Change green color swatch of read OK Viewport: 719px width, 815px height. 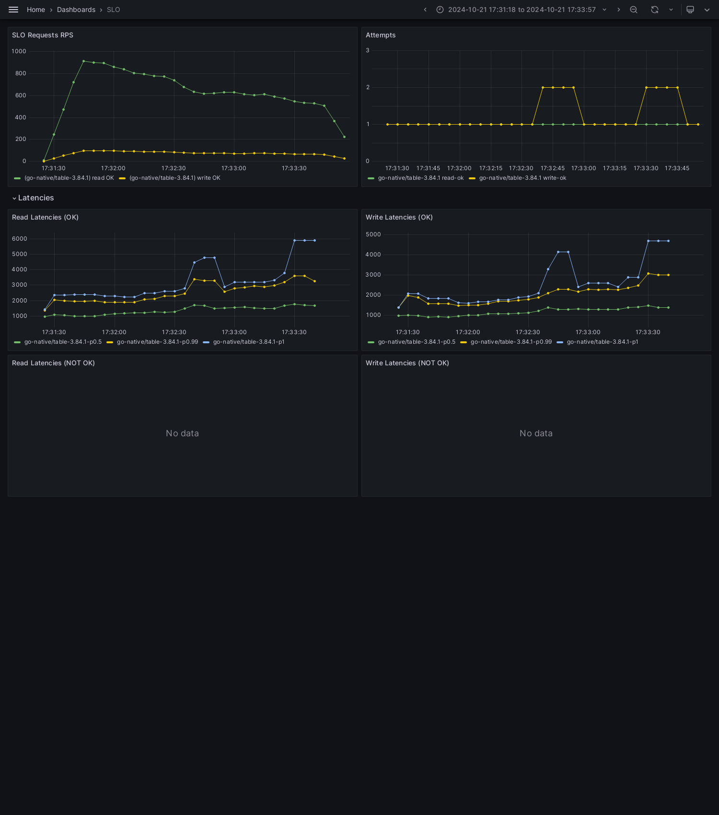point(17,178)
